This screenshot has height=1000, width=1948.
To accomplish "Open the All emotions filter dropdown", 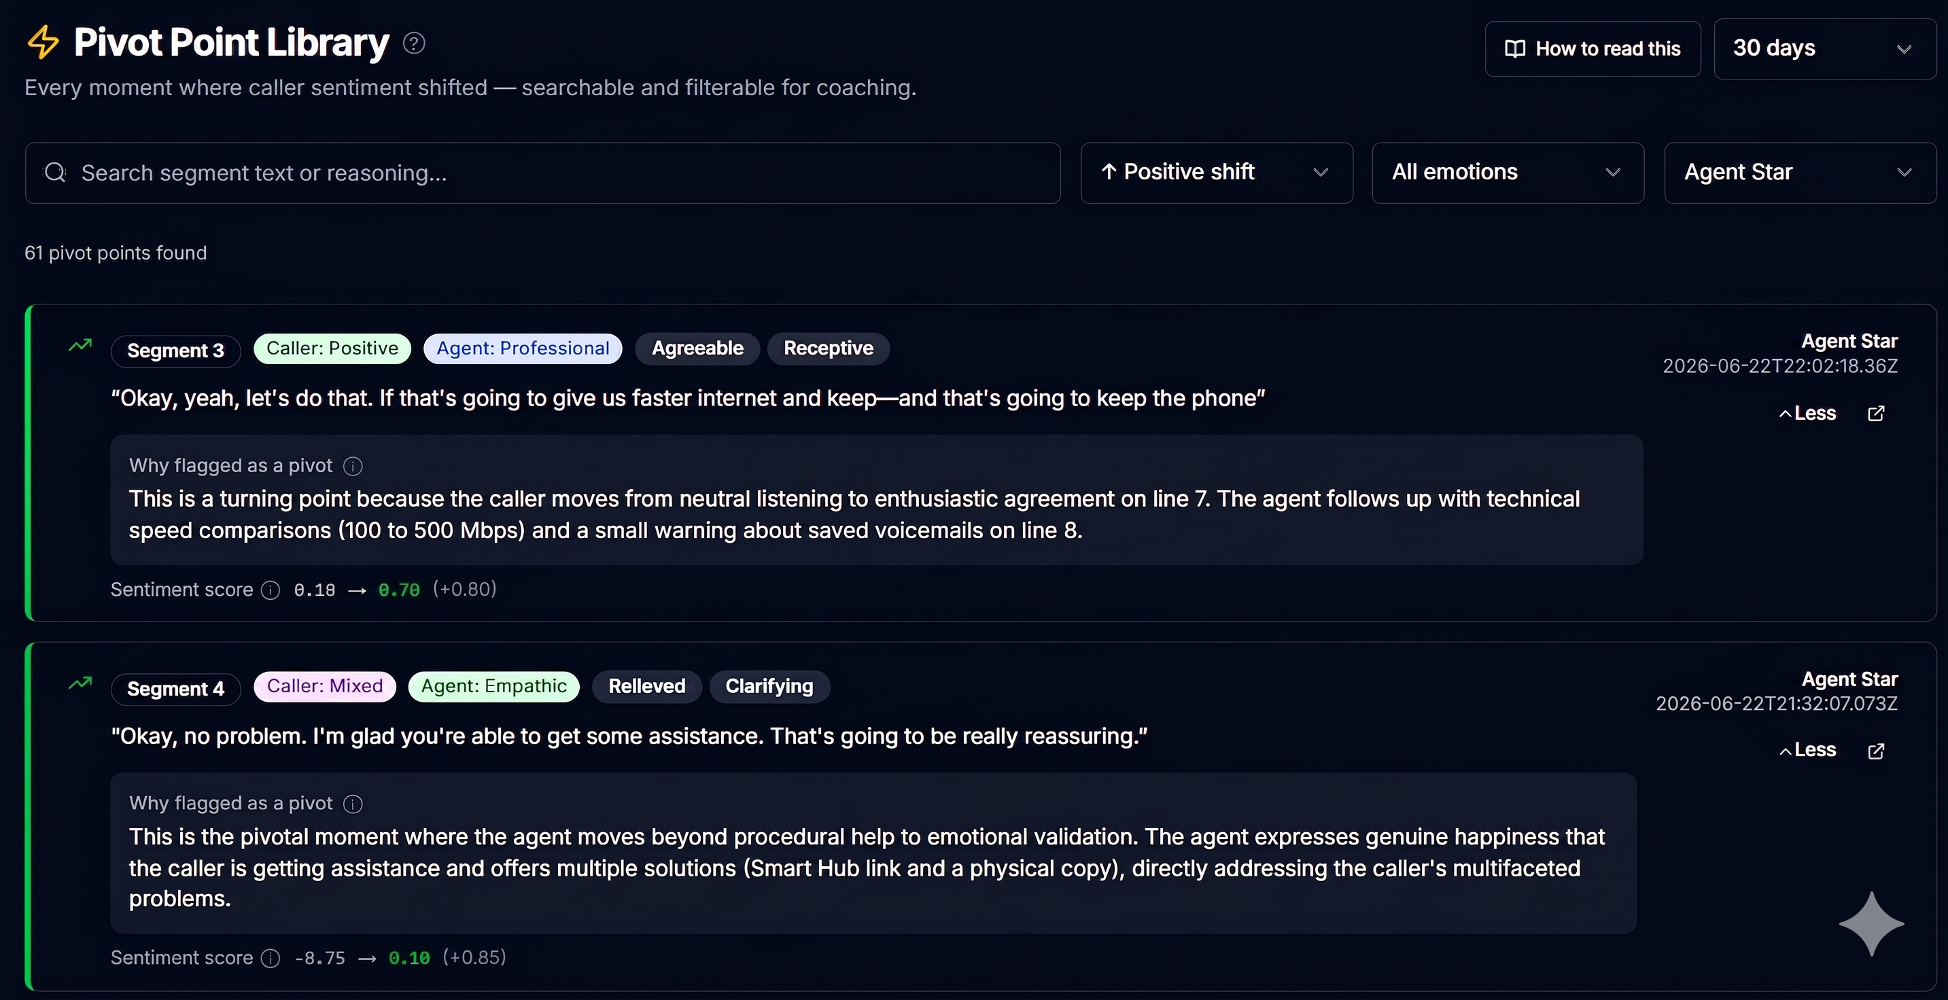I will tap(1507, 173).
